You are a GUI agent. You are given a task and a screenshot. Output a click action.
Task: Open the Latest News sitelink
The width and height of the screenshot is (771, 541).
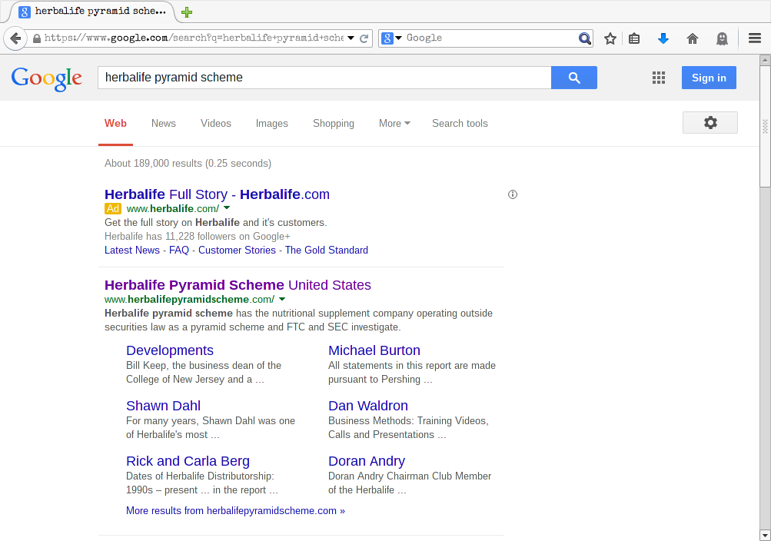pos(131,250)
